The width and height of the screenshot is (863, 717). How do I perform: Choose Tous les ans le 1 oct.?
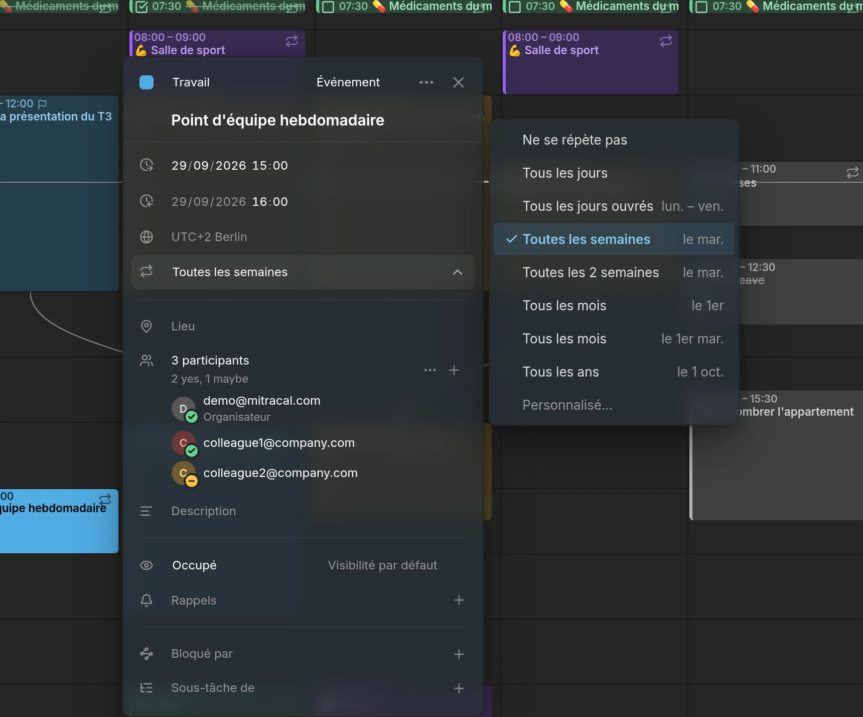(x=614, y=372)
